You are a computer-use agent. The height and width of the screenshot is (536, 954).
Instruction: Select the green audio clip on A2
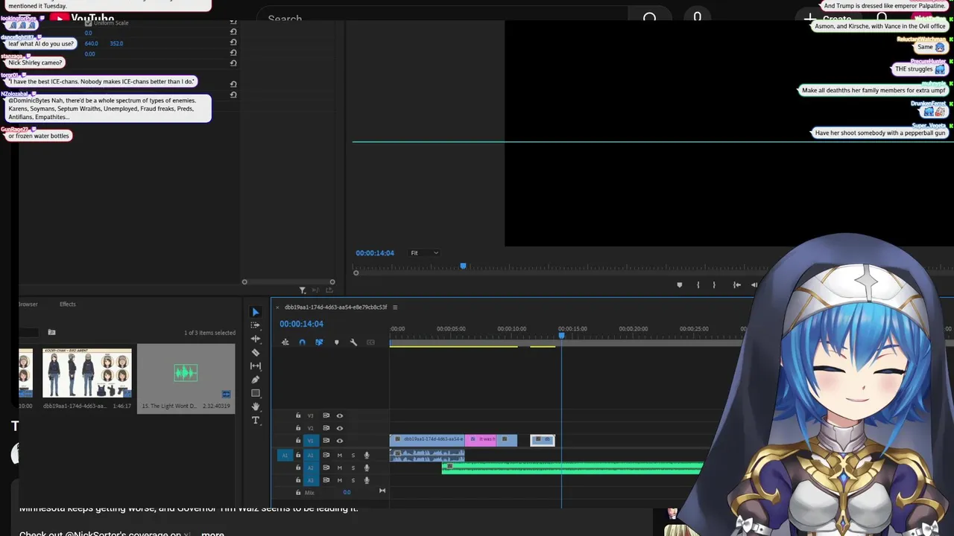pyautogui.click(x=572, y=468)
